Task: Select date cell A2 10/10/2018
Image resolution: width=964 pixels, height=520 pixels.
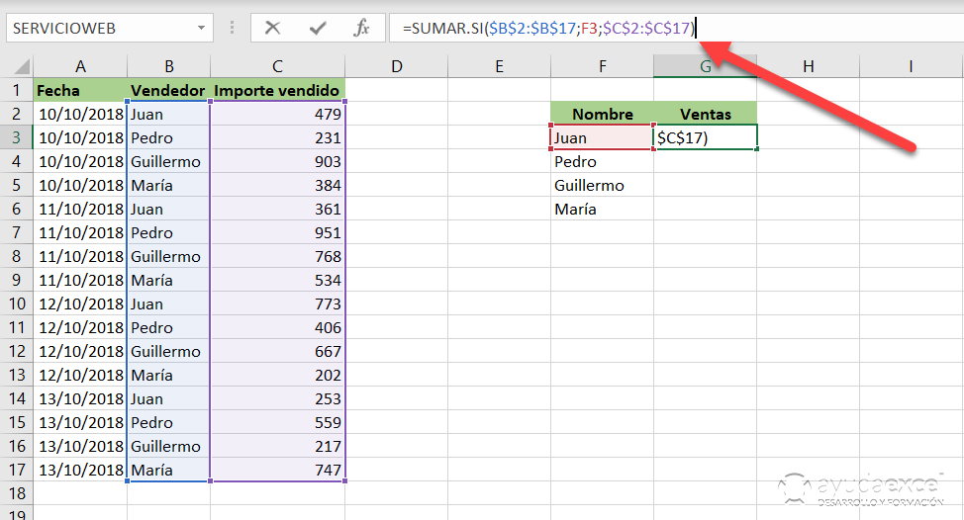Action: click(80, 114)
